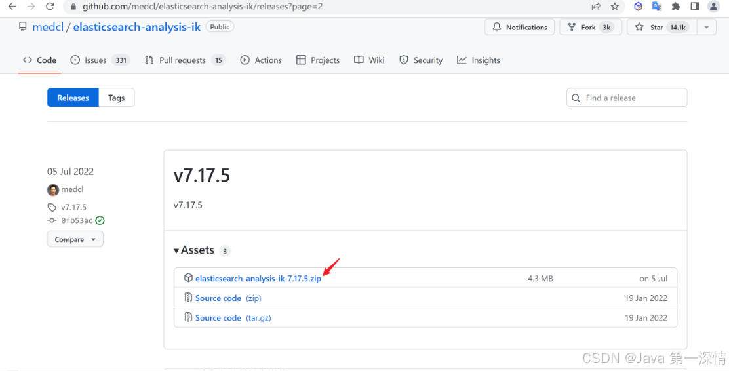Open the Projects tab

coord(318,60)
